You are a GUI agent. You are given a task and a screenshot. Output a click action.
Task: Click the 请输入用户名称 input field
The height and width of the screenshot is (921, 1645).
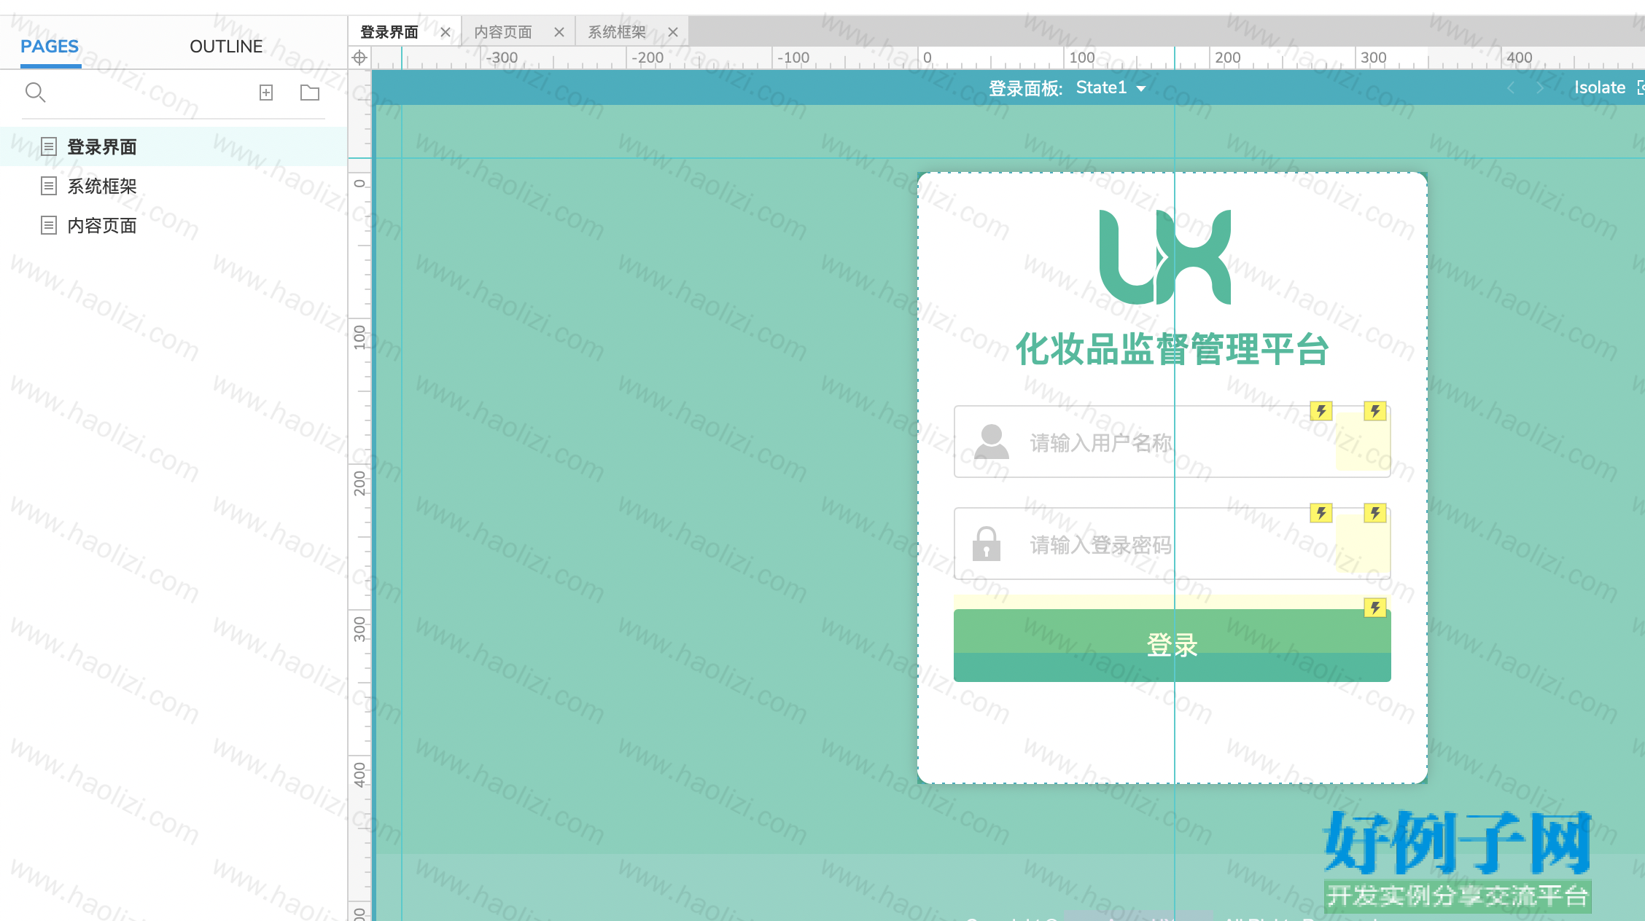[x=1172, y=442]
